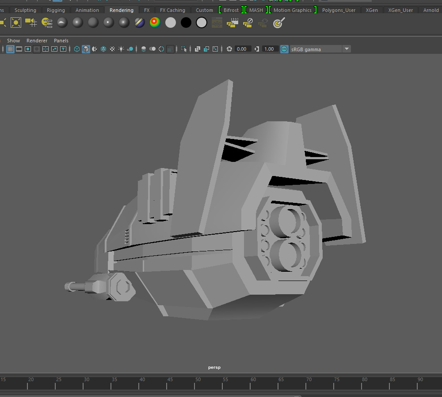Enable wireframe display mode
The image size is (442, 397).
[76, 49]
